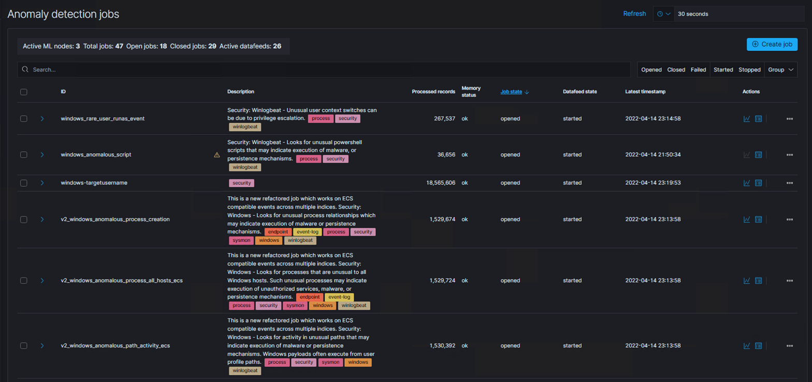Click the Create job button
Screen dimensions: 812x382
772,45
